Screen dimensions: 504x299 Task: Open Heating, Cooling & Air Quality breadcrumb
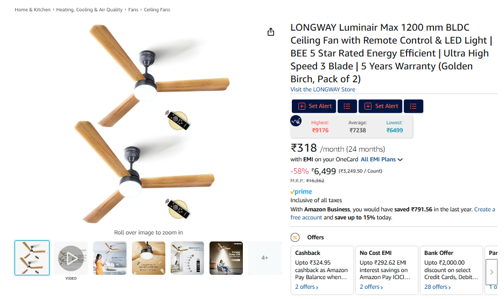coord(89,10)
